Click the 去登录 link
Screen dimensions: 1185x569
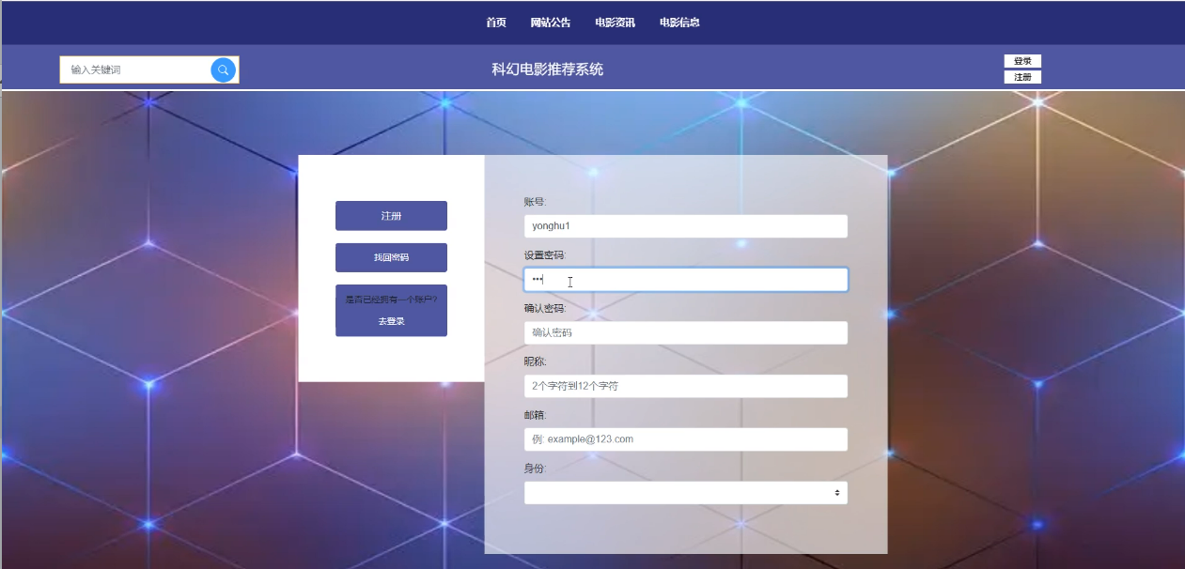[x=391, y=321]
